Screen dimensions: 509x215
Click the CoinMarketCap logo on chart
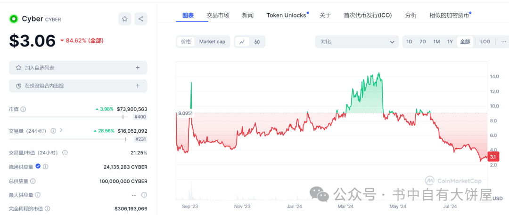(x=453, y=181)
